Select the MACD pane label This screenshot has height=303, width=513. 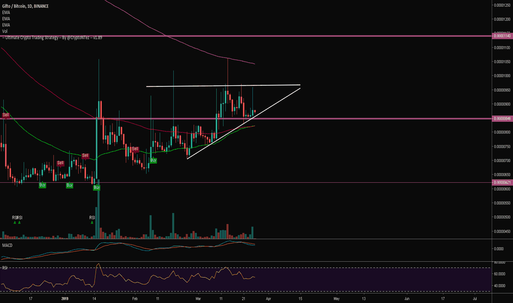coord(7,245)
